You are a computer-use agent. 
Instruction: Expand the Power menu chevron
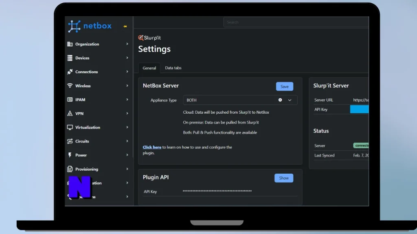[x=127, y=155]
